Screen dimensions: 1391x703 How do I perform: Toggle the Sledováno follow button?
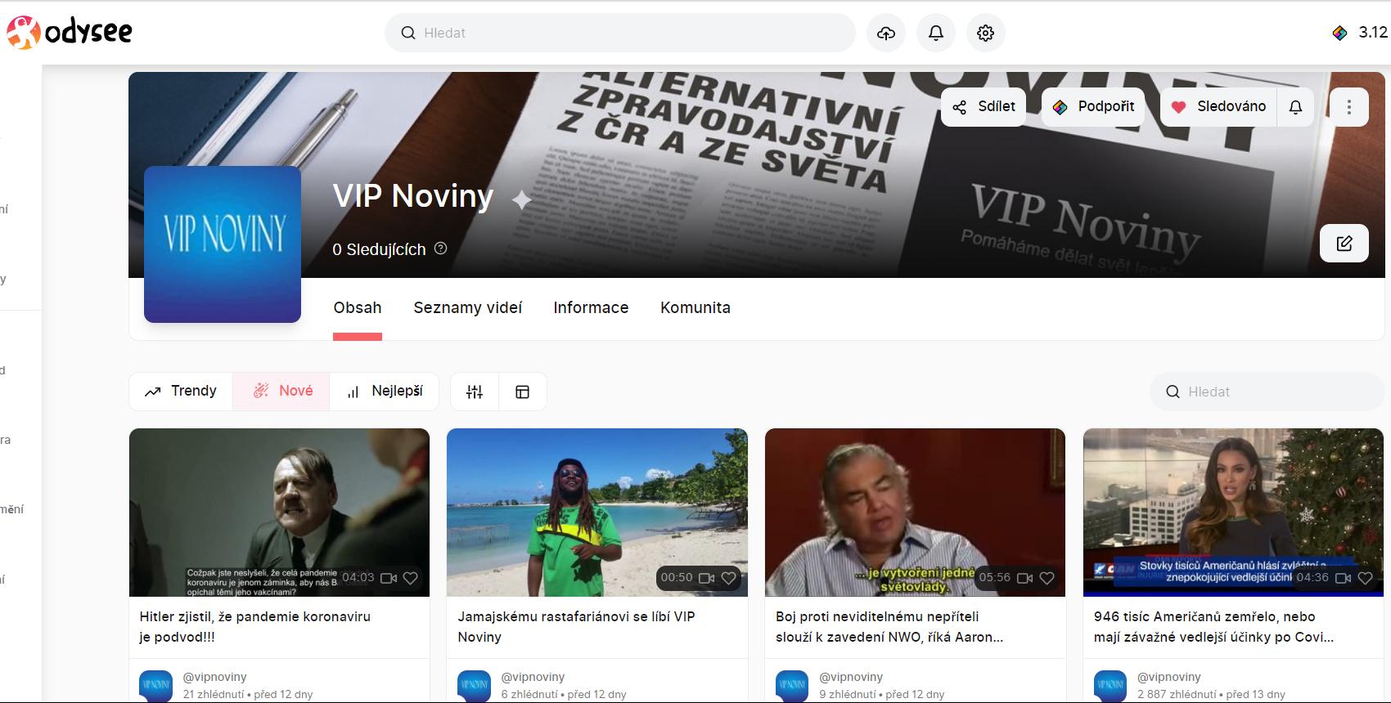1218,107
